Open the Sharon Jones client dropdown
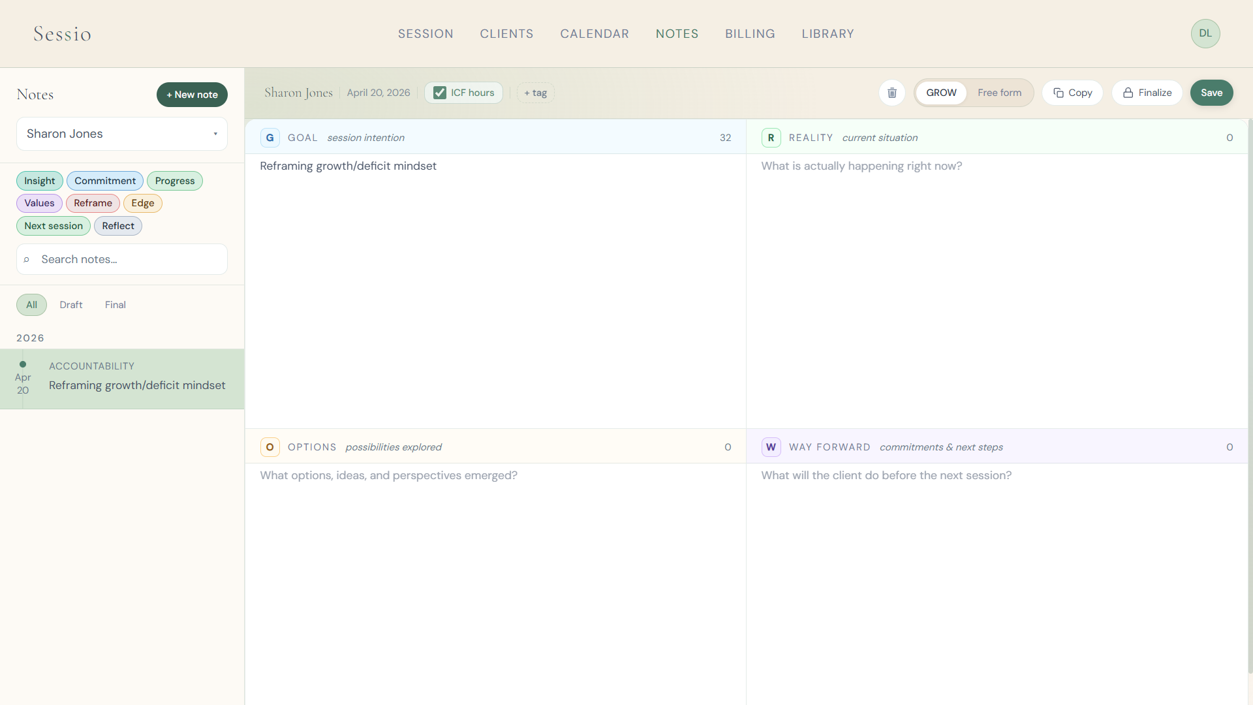Image resolution: width=1253 pixels, height=705 pixels. click(x=122, y=134)
